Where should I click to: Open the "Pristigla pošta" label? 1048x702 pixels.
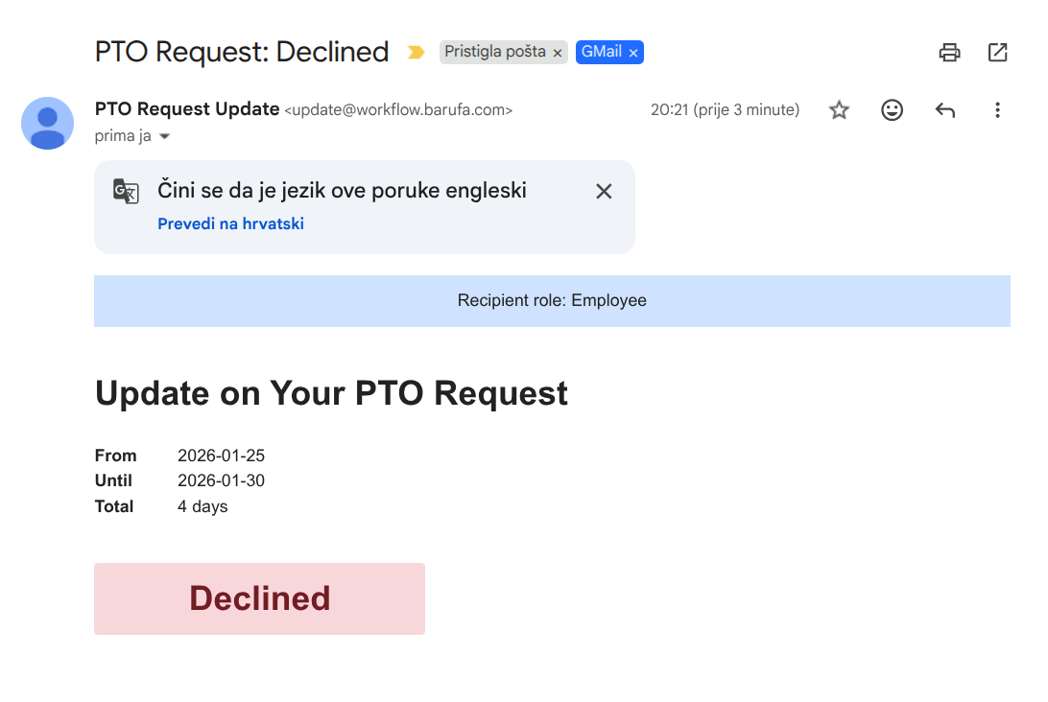(495, 52)
